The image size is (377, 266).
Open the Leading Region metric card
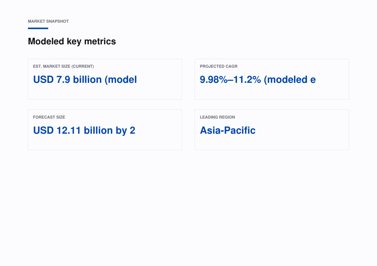pyautogui.click(x=272, y=130)
